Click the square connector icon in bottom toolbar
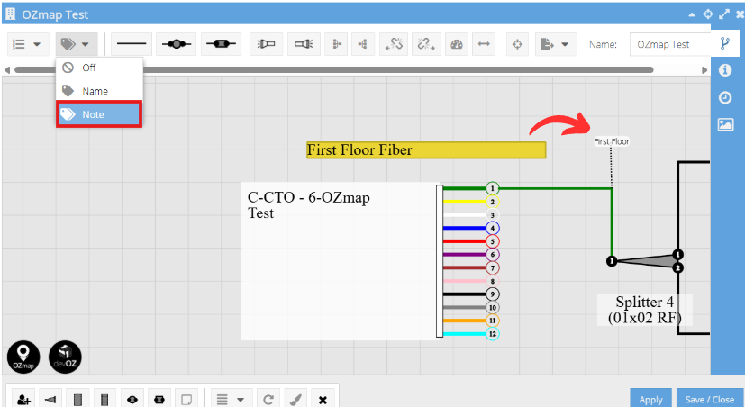The height and width of the screenshot is (407, 745). (x=159, y=400)
